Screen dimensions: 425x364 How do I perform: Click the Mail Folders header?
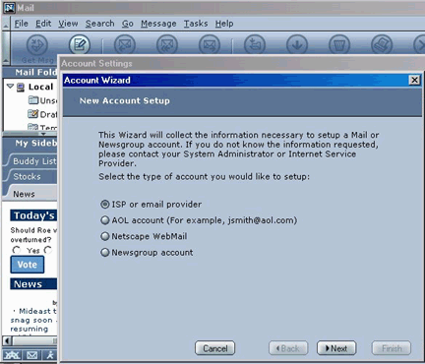(x=30, y=72)
